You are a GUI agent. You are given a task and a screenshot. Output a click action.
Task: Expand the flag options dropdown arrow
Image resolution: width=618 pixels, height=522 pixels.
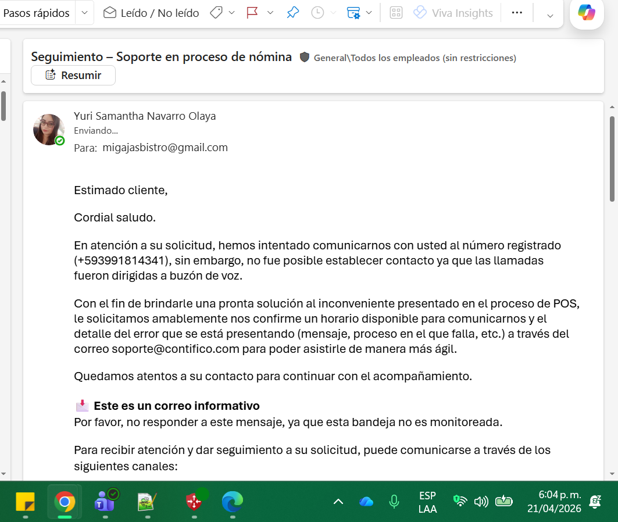click(x=270, y=13)
